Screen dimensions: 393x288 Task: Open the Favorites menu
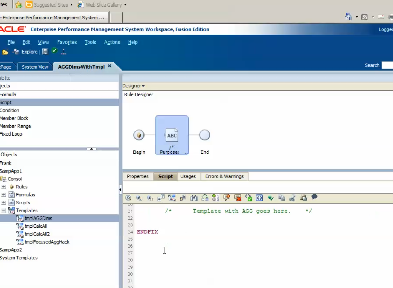click(x=67, y=42)
